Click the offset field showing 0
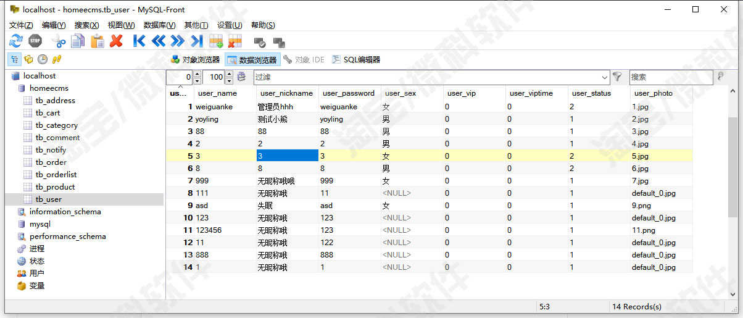Image resolution: width=743 pixels, height=318 pixels. tap(180, 77)
